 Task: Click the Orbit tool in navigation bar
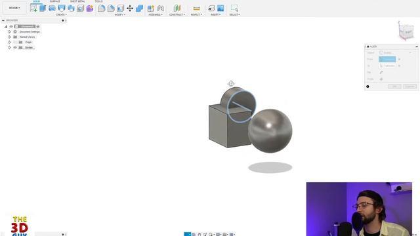click(x=188, y=235)
